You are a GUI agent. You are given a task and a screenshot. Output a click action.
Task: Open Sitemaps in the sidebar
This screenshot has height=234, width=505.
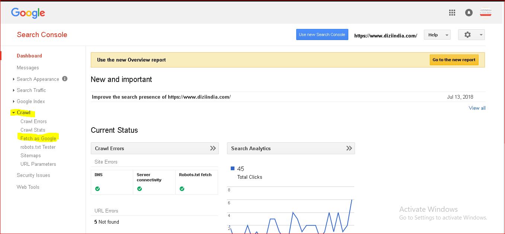pos(31,155)
